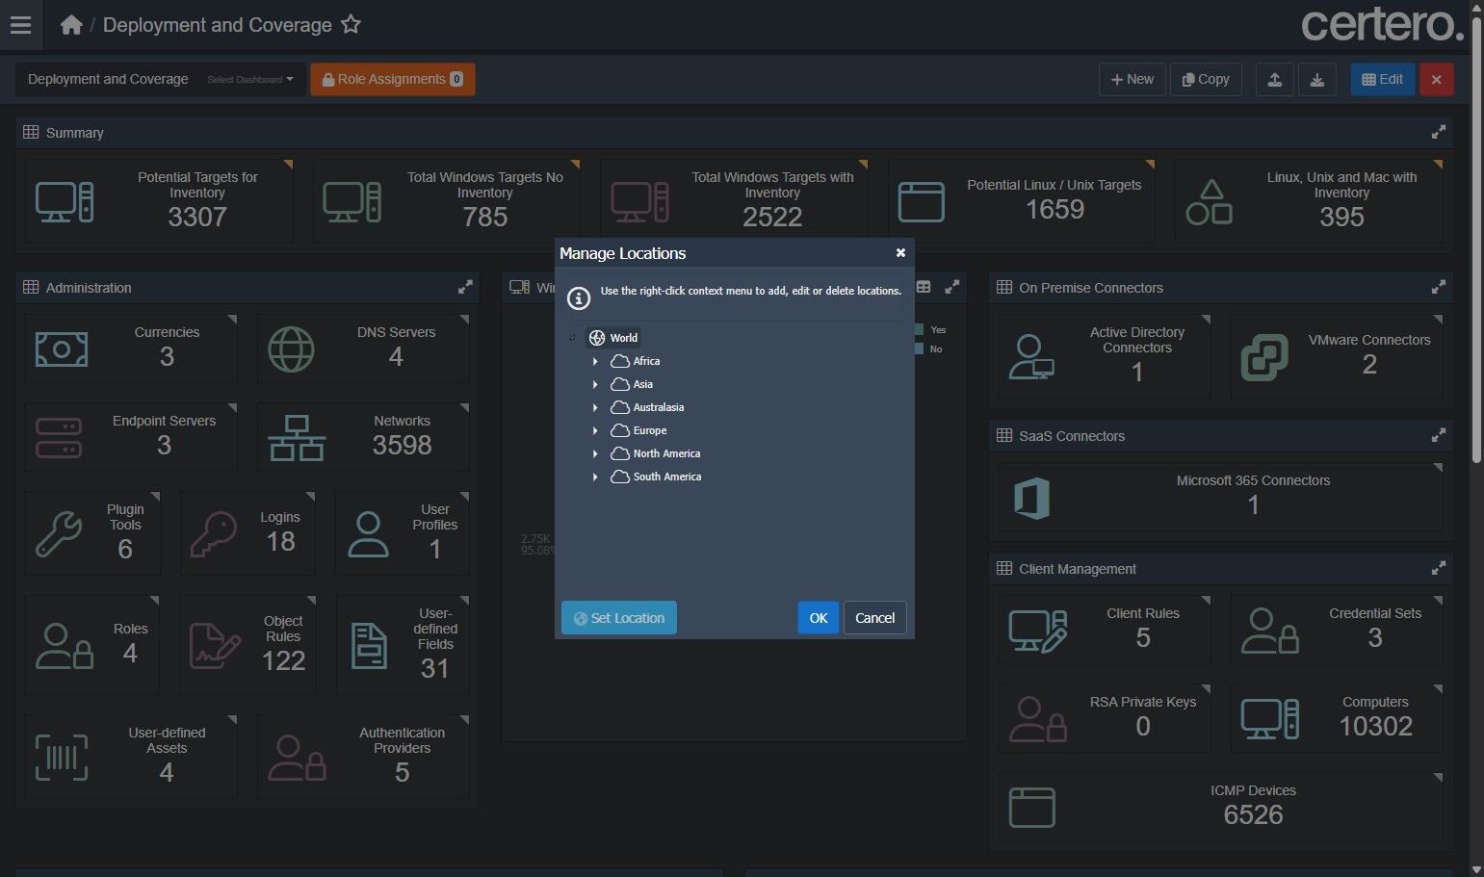
Task: Switch chart panel to table view icon
Action: click(x=924, y=287)
